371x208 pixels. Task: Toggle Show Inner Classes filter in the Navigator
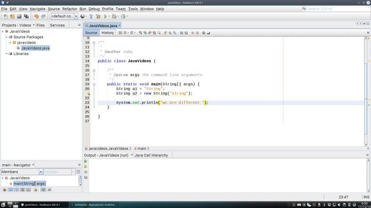tap(28, 190)
